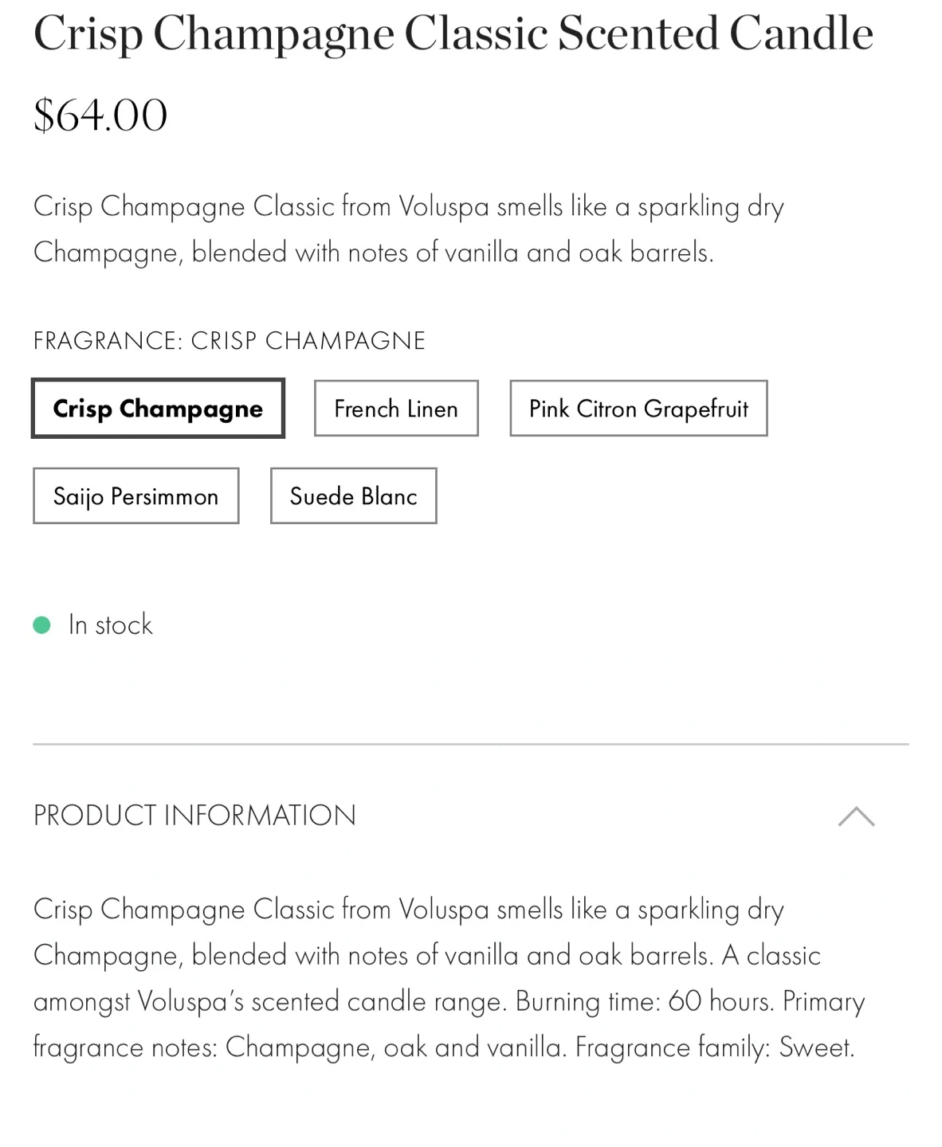
Task: Click 'Voluspa' in the top description
Action: pyautogui.click(x=444, y=207)
